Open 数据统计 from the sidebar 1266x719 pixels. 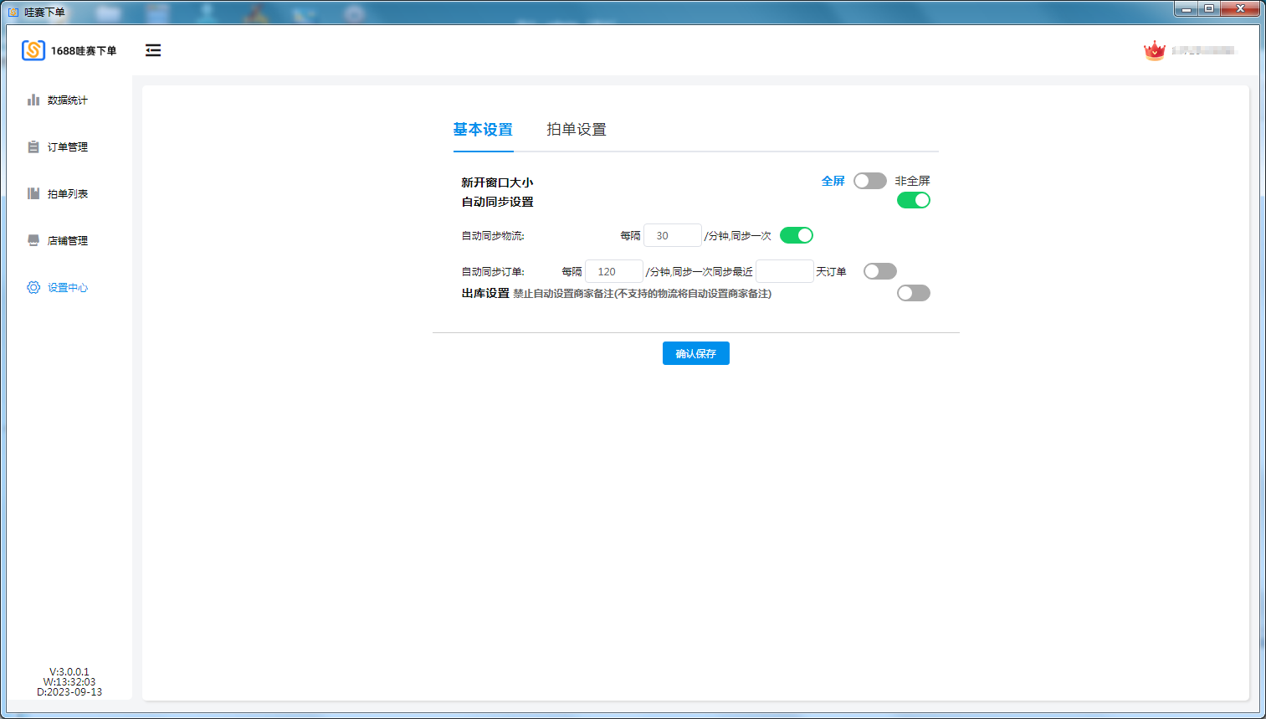(x=67, y=100)
